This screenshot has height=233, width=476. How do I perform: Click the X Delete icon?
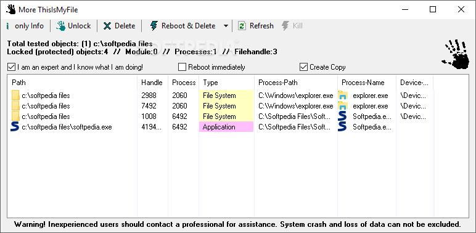107,26
